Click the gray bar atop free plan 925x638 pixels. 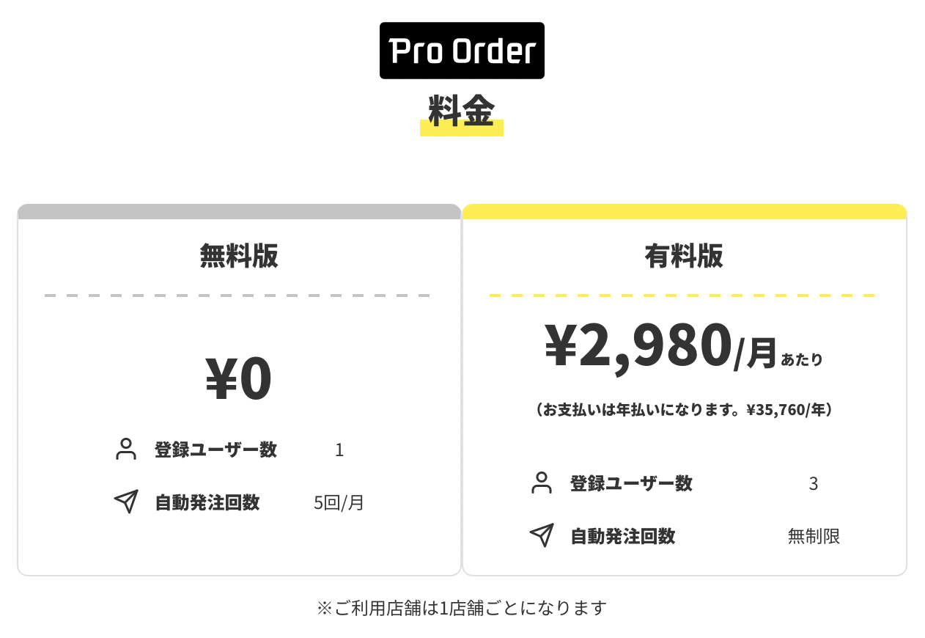click(x=239, y=212)
